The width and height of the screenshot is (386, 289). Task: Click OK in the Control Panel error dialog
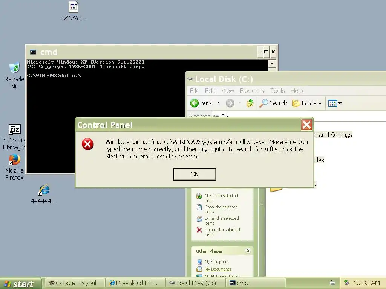195,174
